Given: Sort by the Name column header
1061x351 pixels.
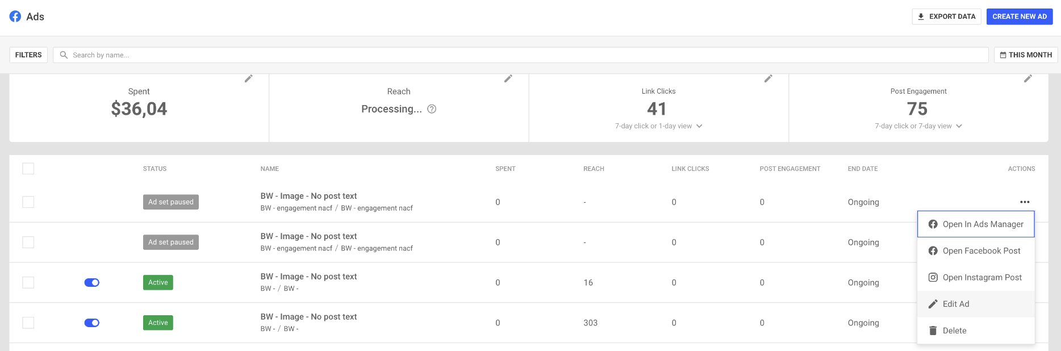Looking at the screenshot, I should [270, 169].
